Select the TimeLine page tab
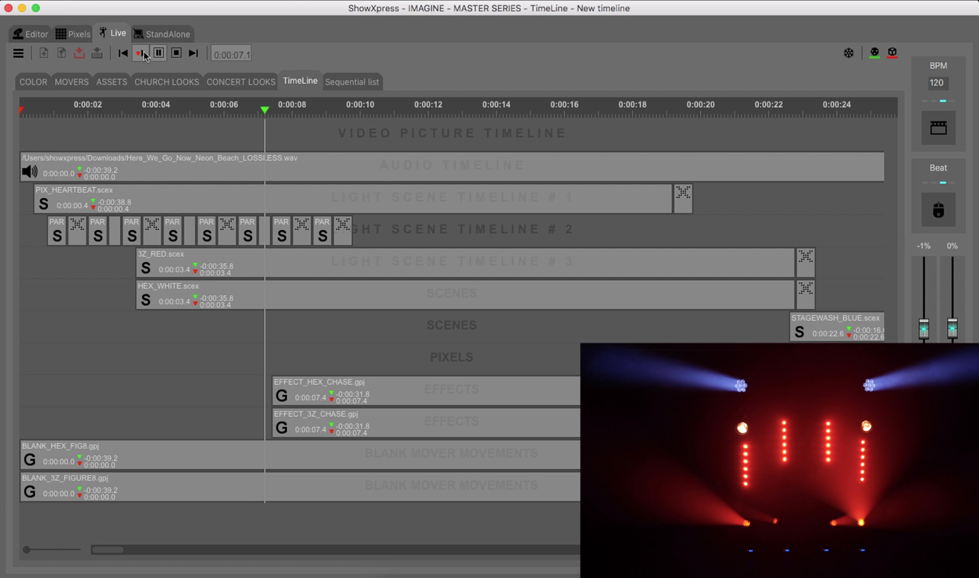979x578 pixels. pos(300,81)
